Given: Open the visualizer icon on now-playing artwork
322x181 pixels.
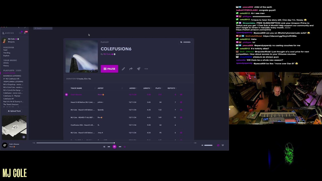Looking at the screenshot, I should click(x=24, y=137).
